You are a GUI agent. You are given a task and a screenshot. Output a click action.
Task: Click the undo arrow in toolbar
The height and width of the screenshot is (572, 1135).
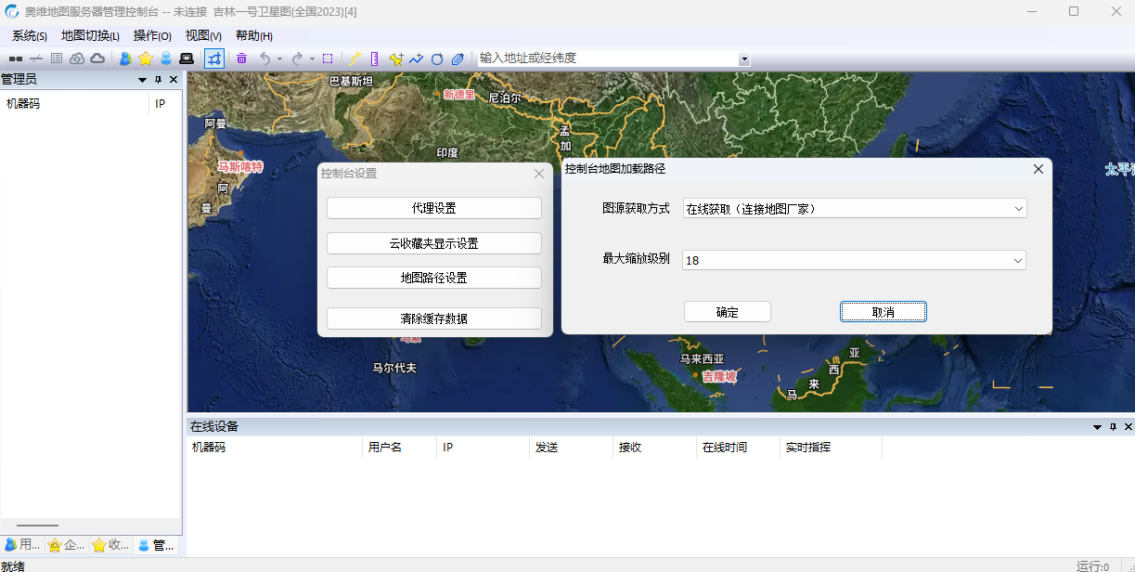(264, 58)
